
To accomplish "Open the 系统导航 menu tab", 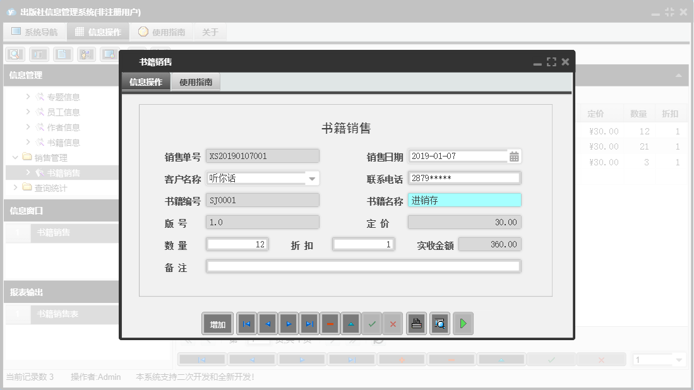I will pyautogui.click(x=35, y=31).
